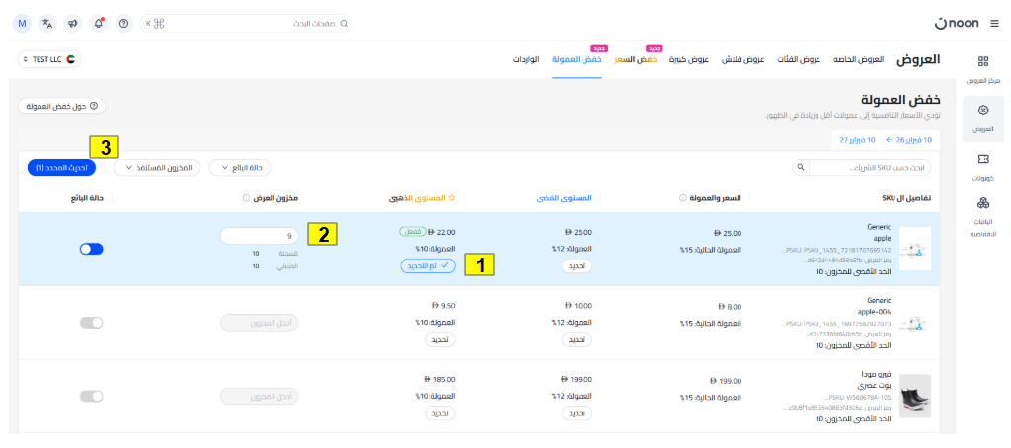Expand the حالة البائع filter dropdown
1011x448 pixels.
point(239,168)
